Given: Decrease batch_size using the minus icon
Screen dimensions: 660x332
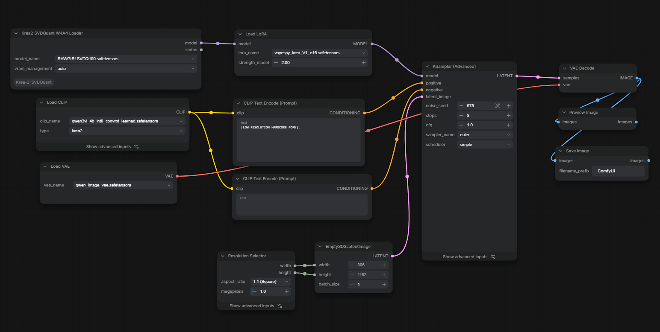Looking at the screenshot, I should [352, 285].
